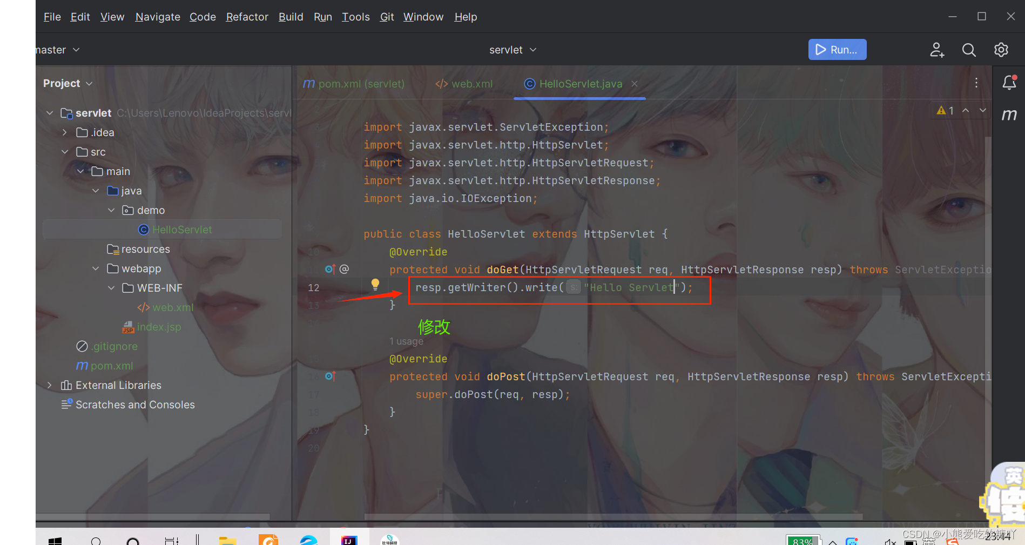Open the Build menu
Screen dimensions: 1025x545
[291, 17]
